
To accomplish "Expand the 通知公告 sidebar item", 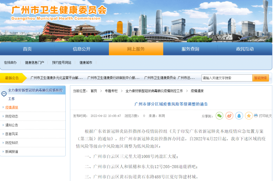I will coord(12,125).
